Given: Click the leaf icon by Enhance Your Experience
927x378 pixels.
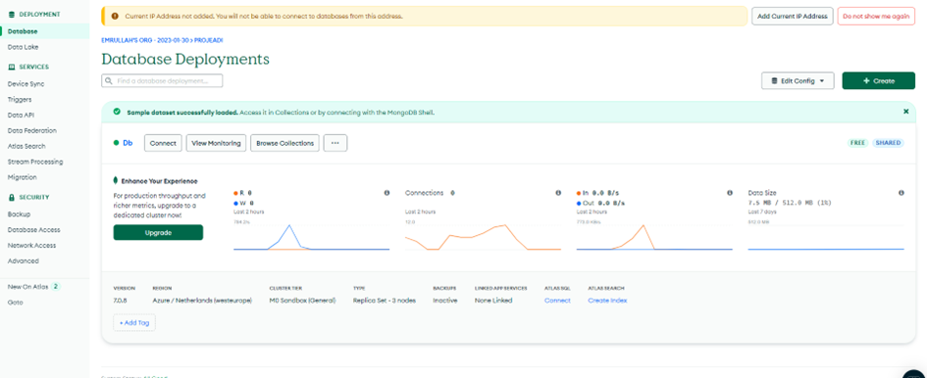Looking at the screenshot, I should tap(116, 181).
